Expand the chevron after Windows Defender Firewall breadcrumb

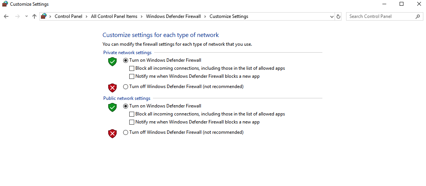pyautogui.click(x=205, y=16)
